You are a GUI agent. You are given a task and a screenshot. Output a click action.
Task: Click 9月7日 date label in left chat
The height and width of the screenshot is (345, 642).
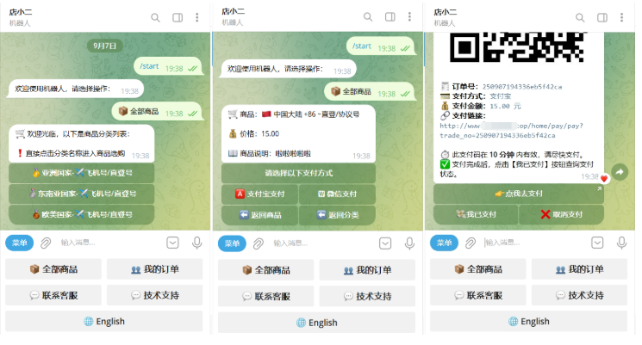[x=105, y=46]
